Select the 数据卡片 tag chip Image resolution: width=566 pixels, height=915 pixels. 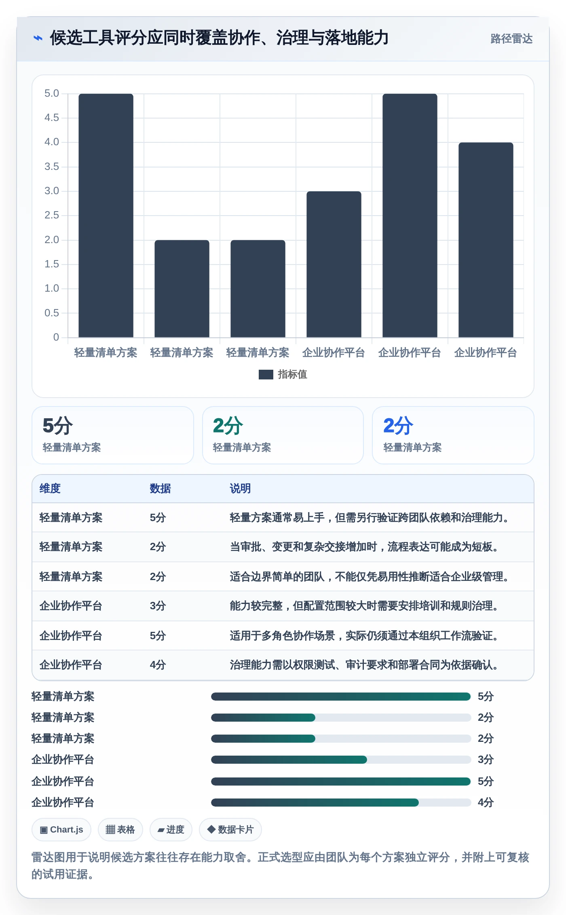(230, 830)
